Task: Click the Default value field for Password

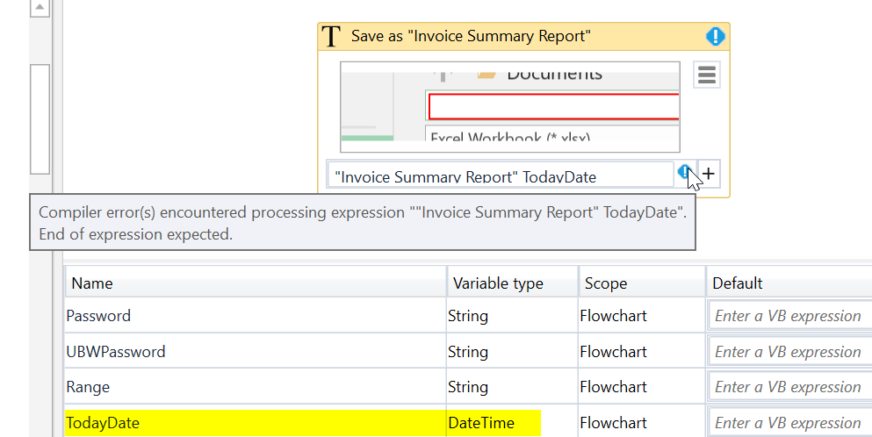Action: pos(789,316)
